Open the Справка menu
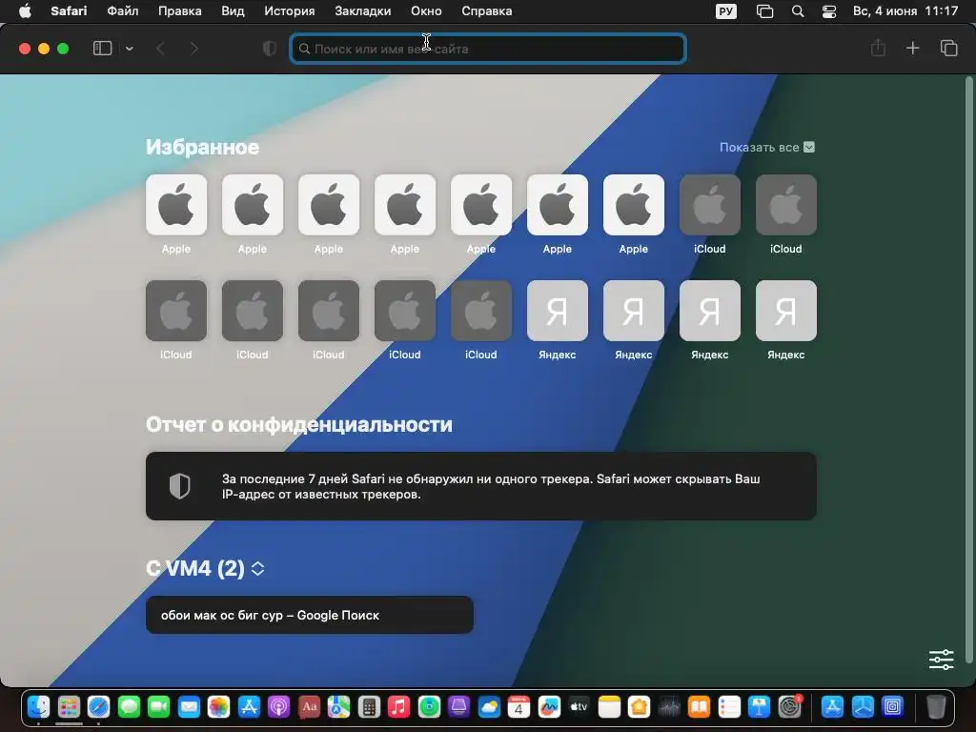This screenshot has height=732, width=976. point(487,11)
